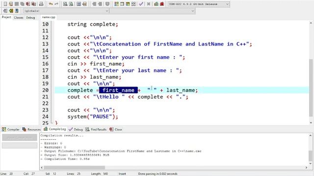Screen dimensions: 314x176
Task: Click the Compile and Run icon
Action: [128, 4]
